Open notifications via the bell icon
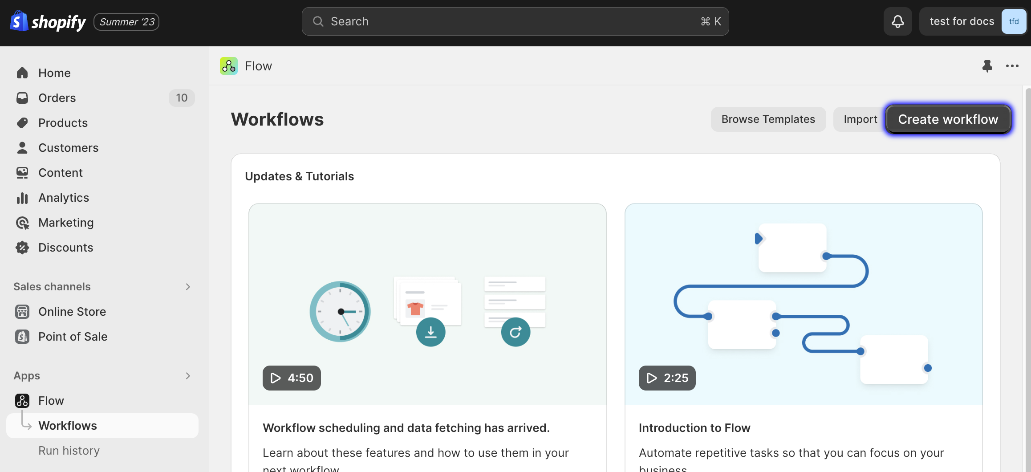The width and height of the screenshot is (1031, 472). click(x=897, y=21)
